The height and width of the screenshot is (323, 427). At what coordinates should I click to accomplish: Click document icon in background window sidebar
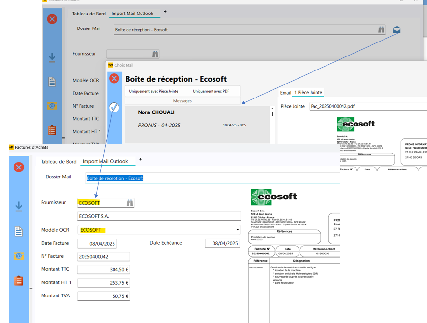point(52,82)
